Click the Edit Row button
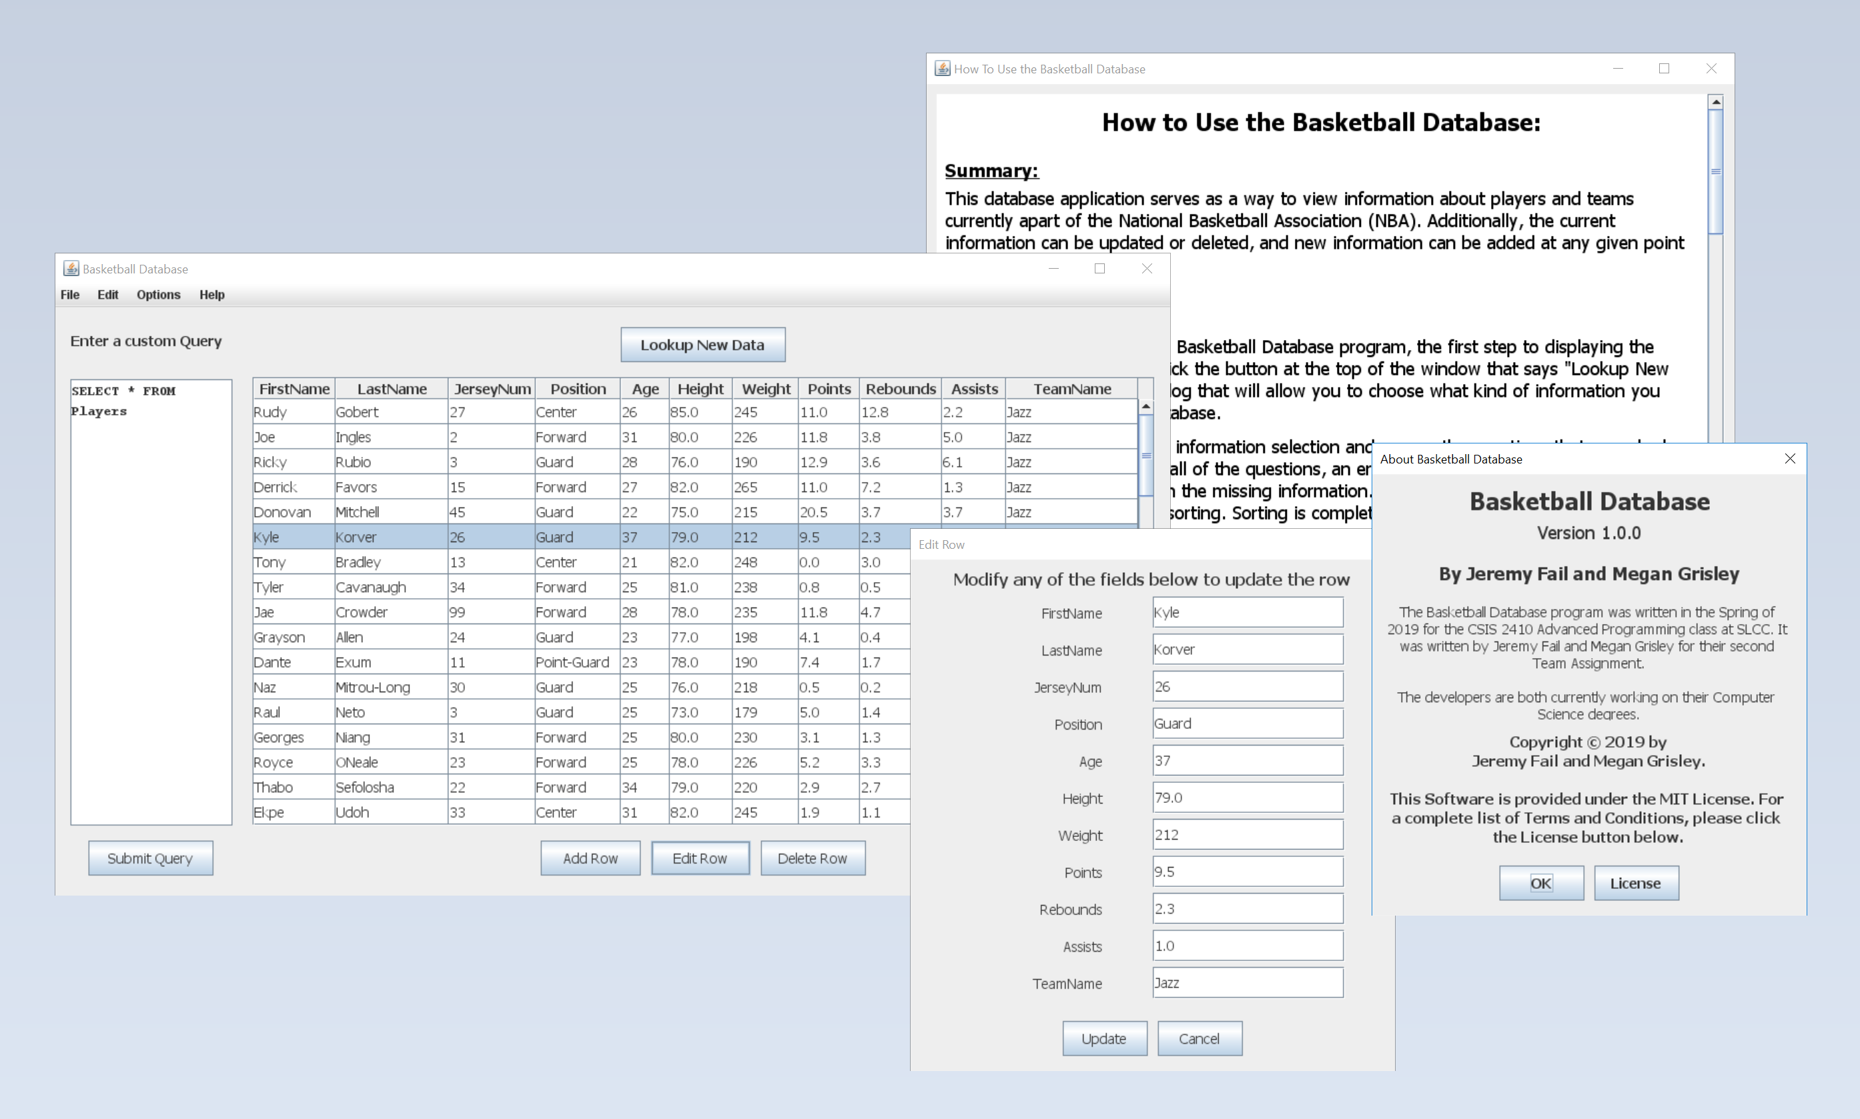The width and height of the screenshot is (1860, 1119). point(700,858)
